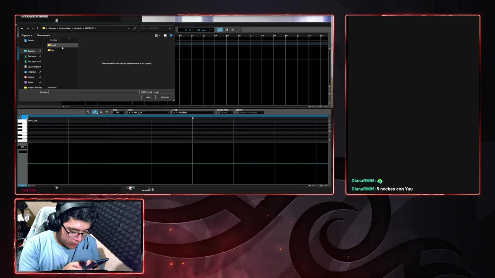495x278 pixels.
Task: Click Vocaloid in the address path
Action: (77, 28)
